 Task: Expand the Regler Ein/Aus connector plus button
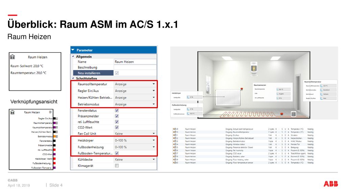click(57, 119)
